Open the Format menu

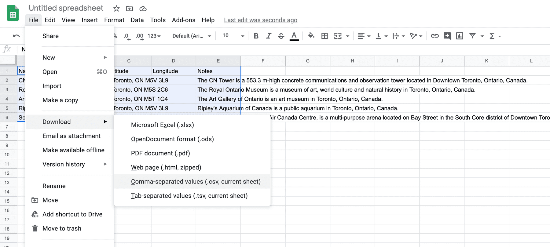pyautogui.click(x=114, y=20)
